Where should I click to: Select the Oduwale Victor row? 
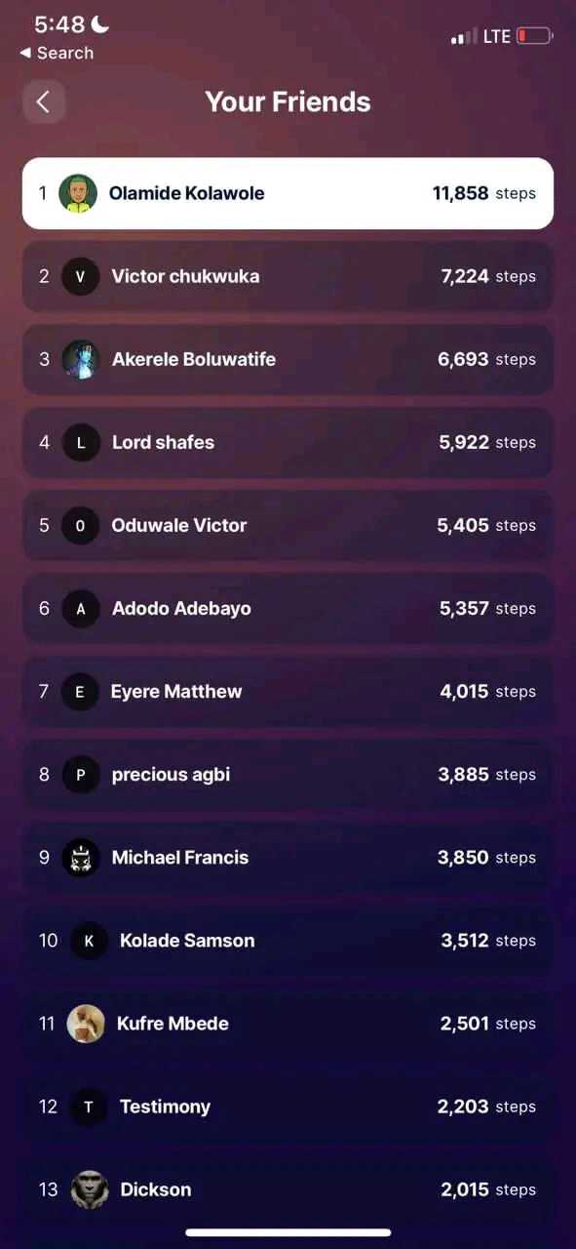(x=288, y=525)
